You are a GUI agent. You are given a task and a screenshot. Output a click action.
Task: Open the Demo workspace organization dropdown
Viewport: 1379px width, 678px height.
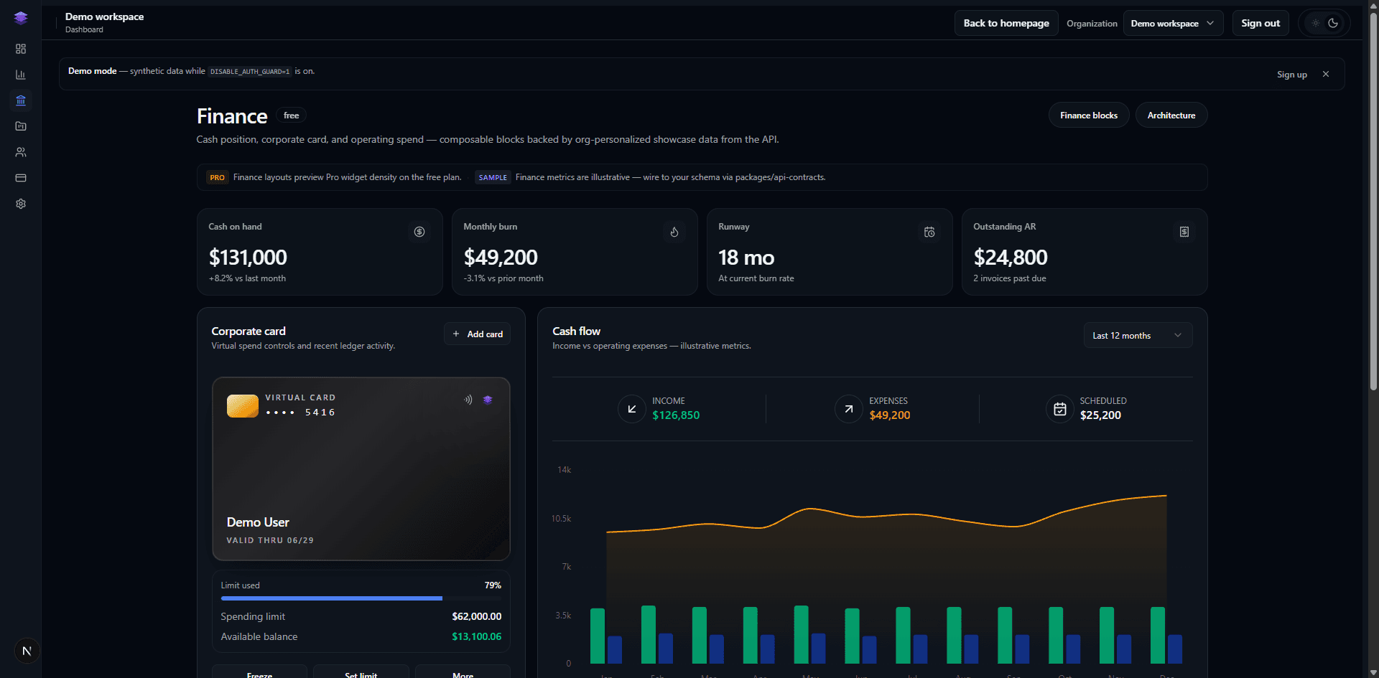(x=1173, y=23)
